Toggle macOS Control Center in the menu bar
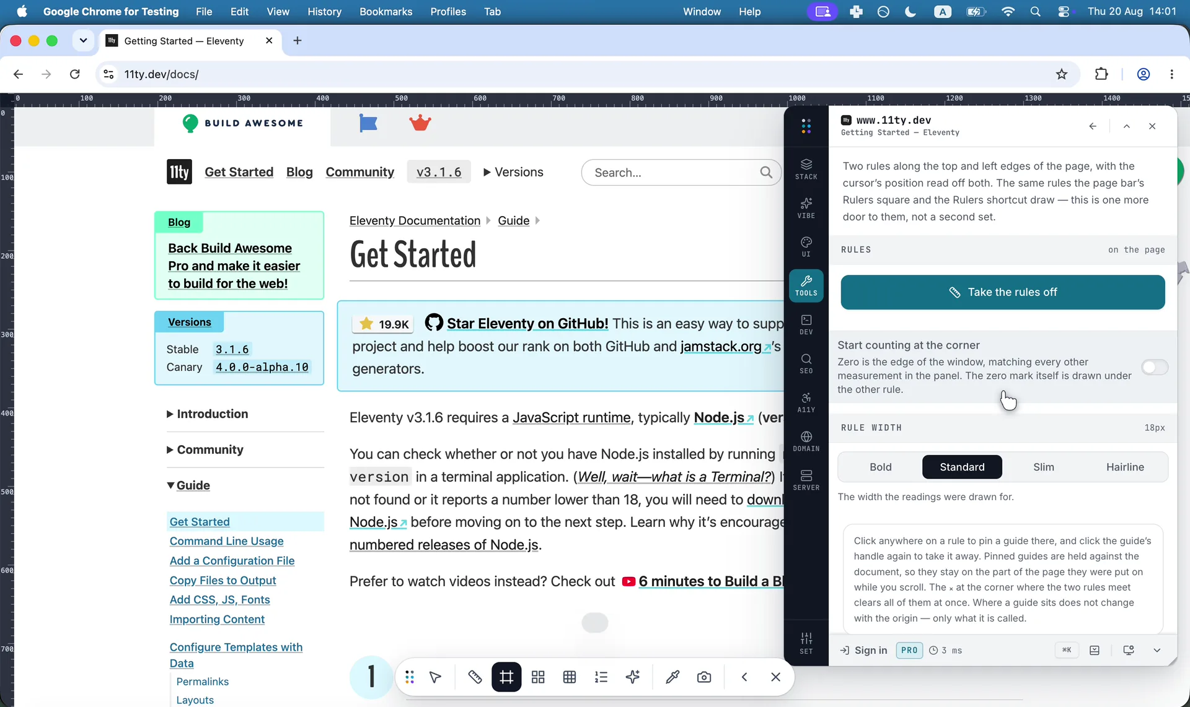Viewport: 1190px width, 707px height. [x=1064, y=12]
